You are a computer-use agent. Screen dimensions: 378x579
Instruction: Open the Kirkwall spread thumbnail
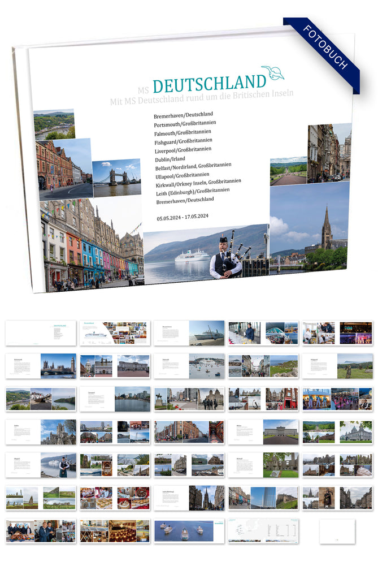pyautogui.click(x=263, y=464)
